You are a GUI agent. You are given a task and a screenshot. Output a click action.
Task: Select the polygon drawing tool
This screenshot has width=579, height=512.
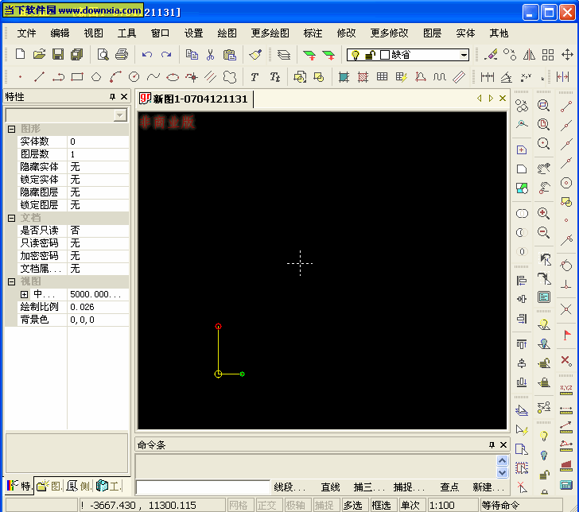96,77
